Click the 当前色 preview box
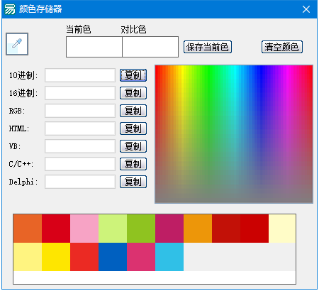This screenshot has width=319, height=291. [94, 47]
